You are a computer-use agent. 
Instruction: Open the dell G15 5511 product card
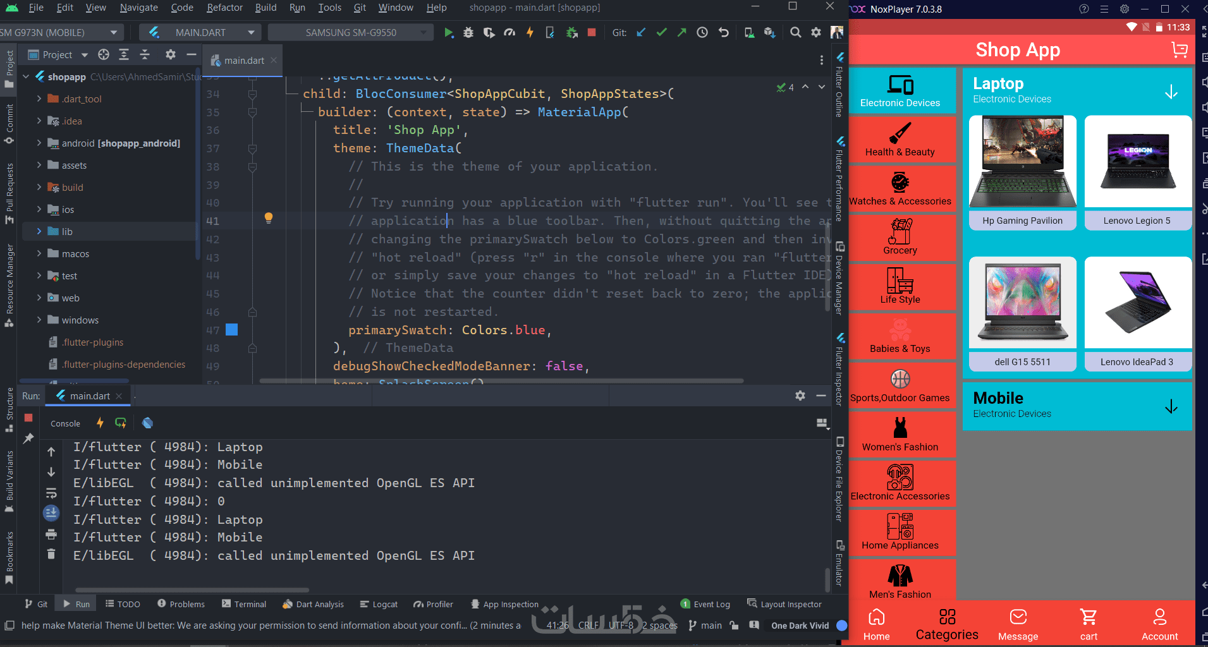pyautogui.click(x=1022, y=314)
